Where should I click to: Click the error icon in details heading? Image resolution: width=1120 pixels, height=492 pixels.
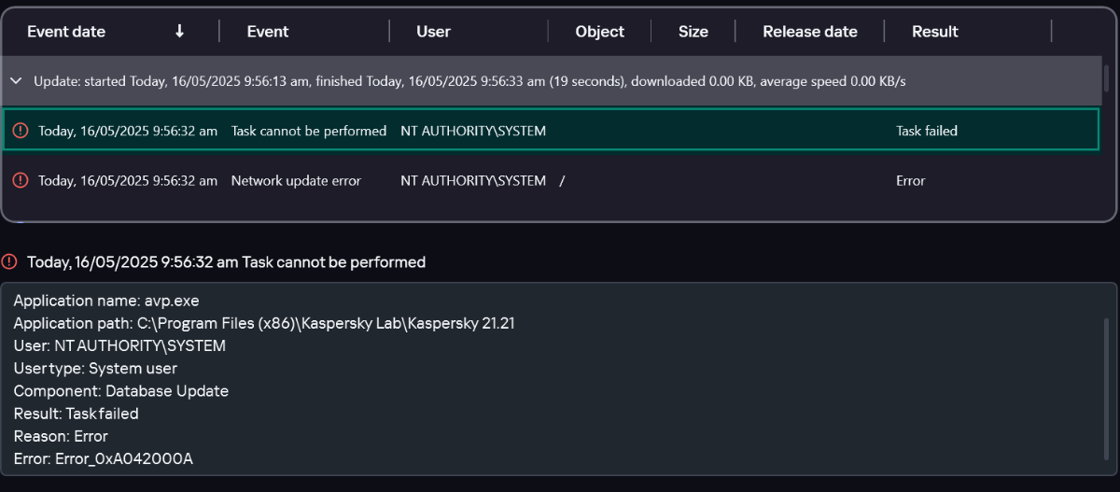tap(9, 261)
